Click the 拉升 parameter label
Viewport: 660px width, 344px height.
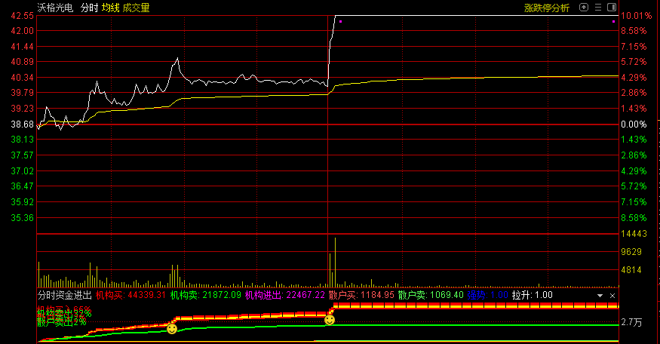point(533,295)
